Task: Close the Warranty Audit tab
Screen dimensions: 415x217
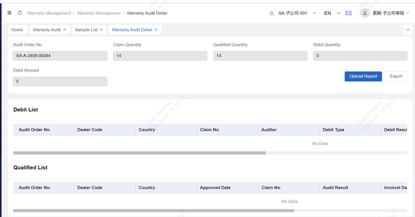Action: 64,30
